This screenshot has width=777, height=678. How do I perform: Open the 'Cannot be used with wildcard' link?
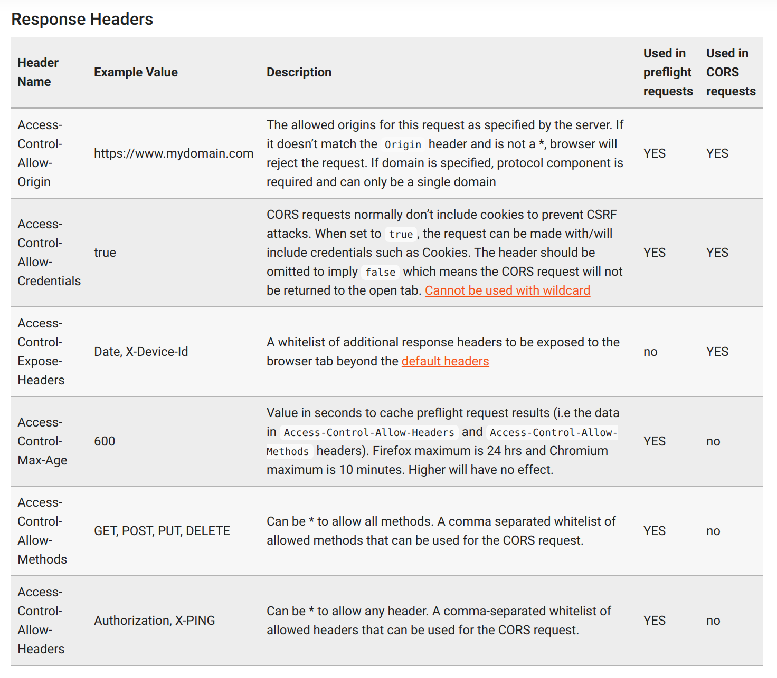pyautogui.click(x=507, y=290)
